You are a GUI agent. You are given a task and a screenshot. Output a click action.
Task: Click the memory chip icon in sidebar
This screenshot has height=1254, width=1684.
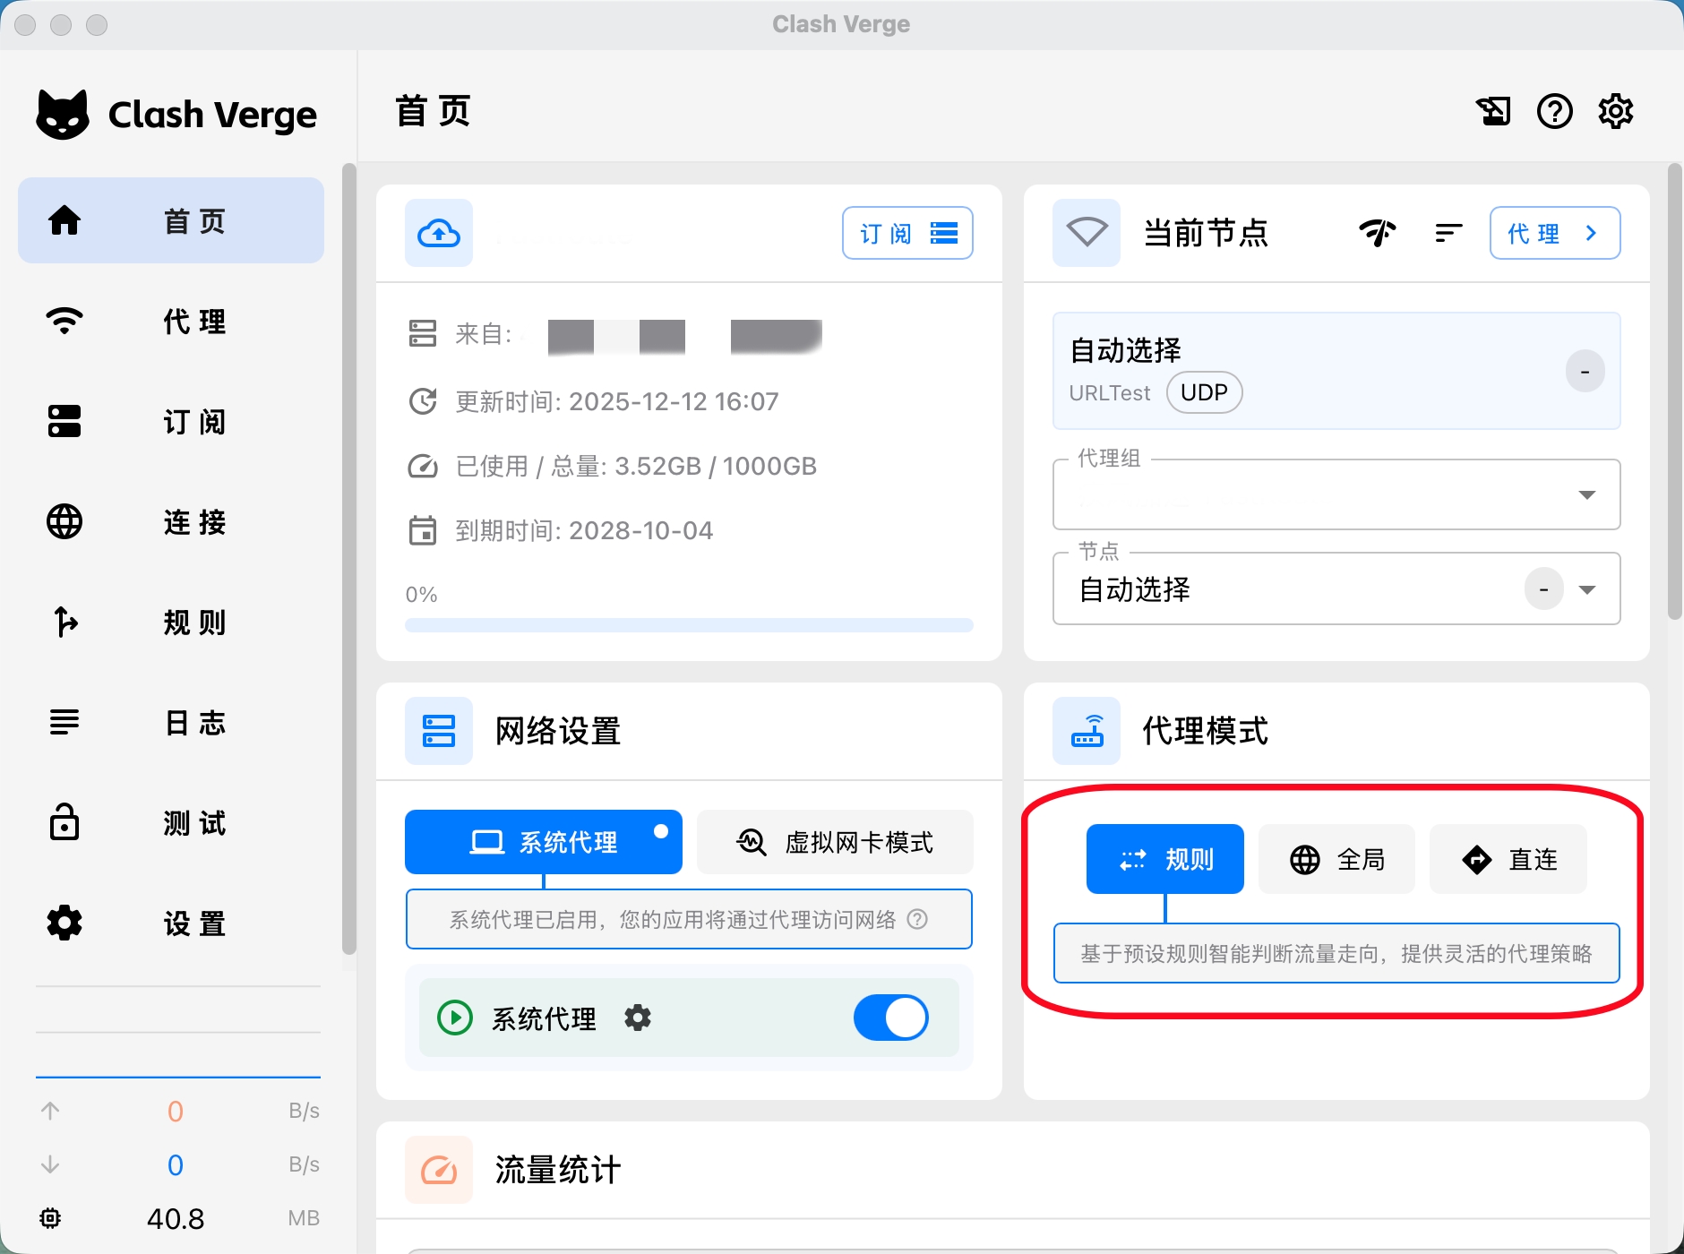(50, 1218)
